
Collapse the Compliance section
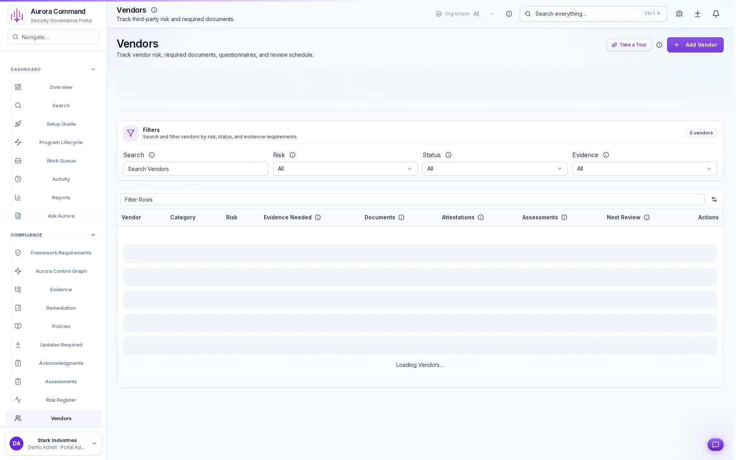(x=93, y=235)
